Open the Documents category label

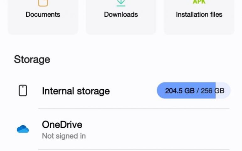[x=43, y=14]
